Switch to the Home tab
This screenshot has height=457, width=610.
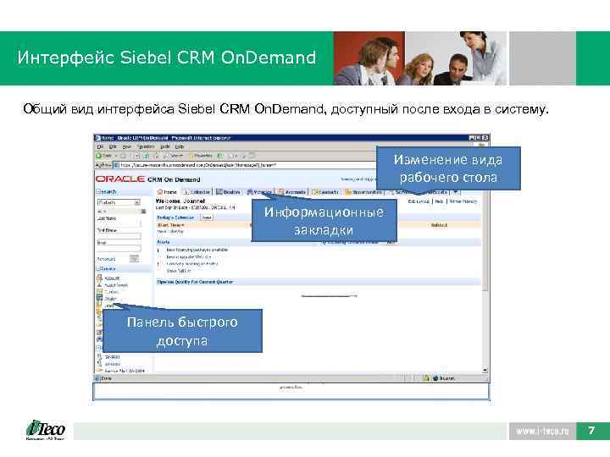167,192
